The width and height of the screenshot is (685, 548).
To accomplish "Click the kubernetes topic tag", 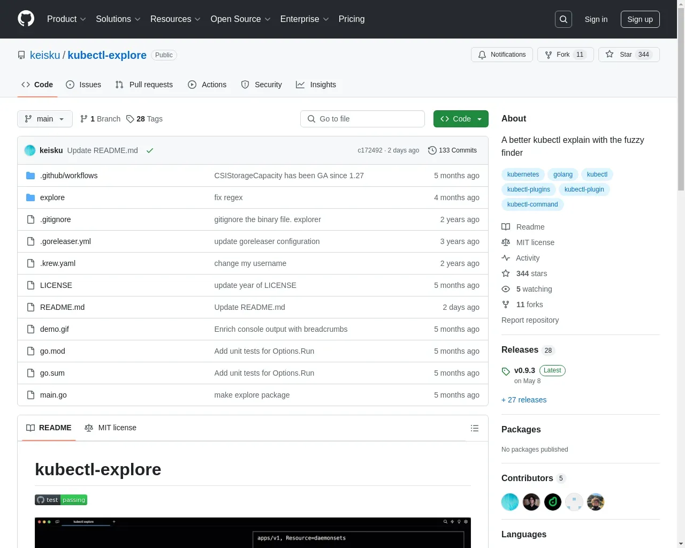I will [x=523, y=174].
